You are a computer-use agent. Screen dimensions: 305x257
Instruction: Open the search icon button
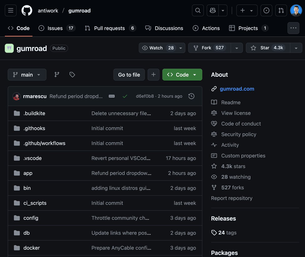point(198,10)
